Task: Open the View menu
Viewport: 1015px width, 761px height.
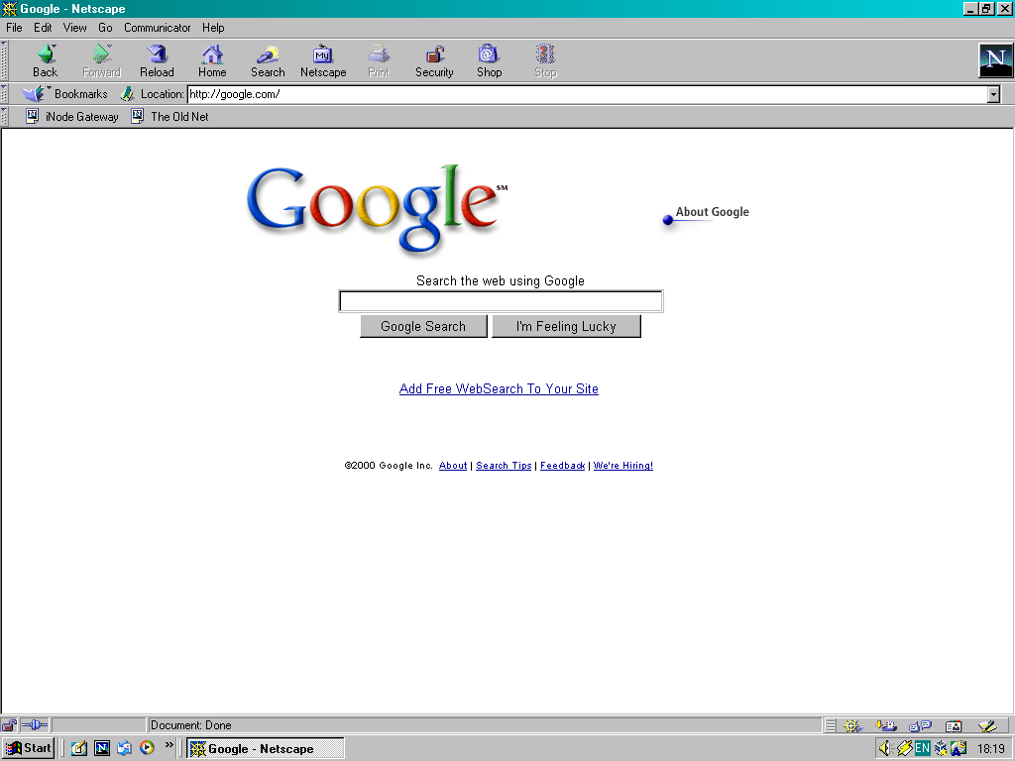Action: 75,28
